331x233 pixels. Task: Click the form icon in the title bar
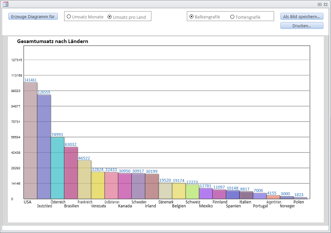(x=5, y=4)
